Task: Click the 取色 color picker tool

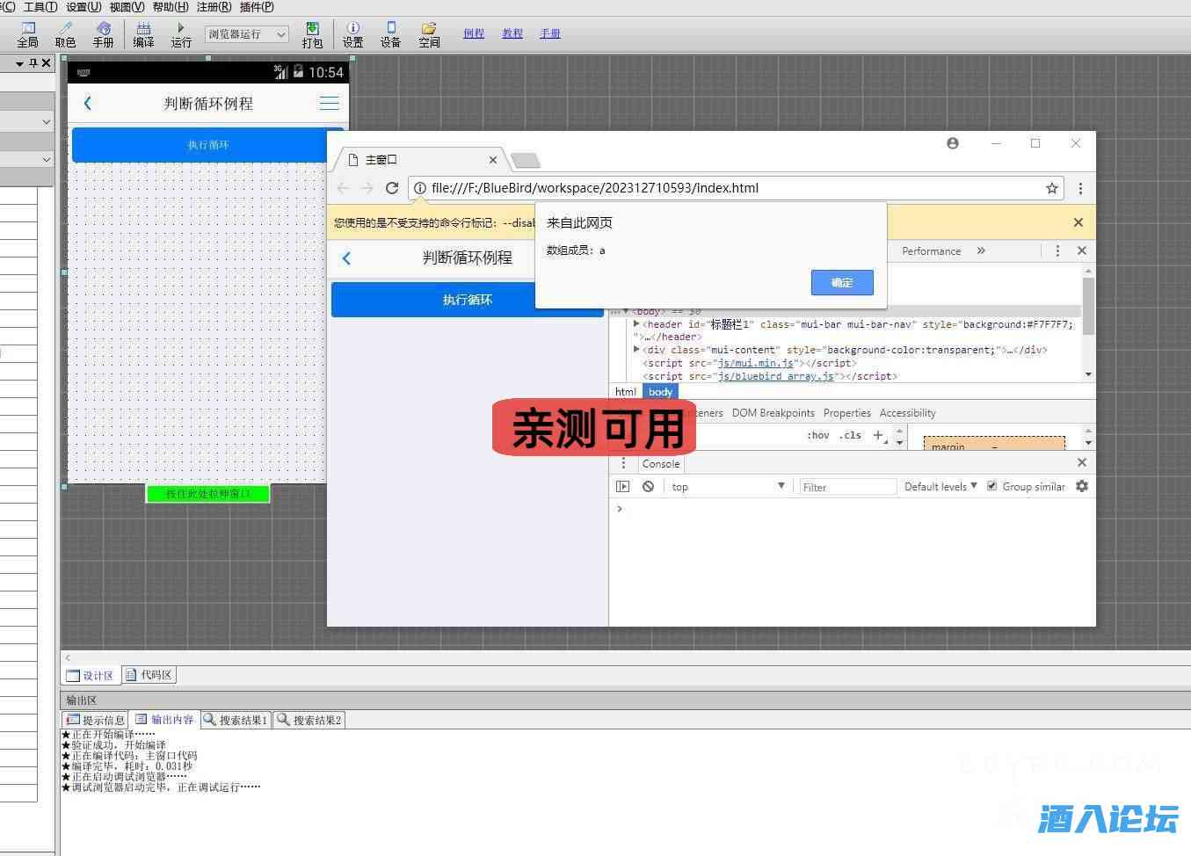Action: click(66, 34)
